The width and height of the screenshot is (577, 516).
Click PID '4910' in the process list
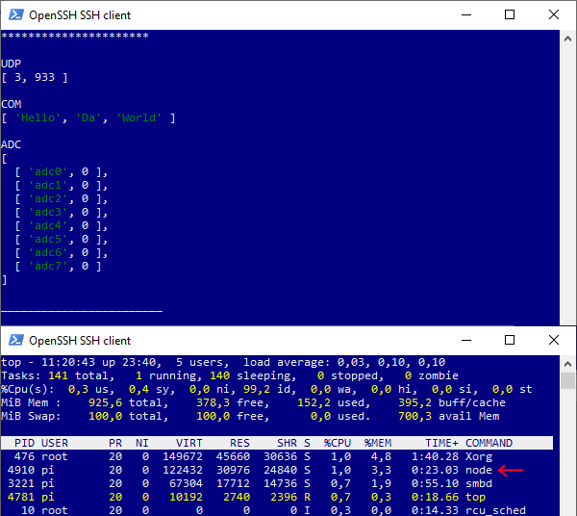(21, 470)
